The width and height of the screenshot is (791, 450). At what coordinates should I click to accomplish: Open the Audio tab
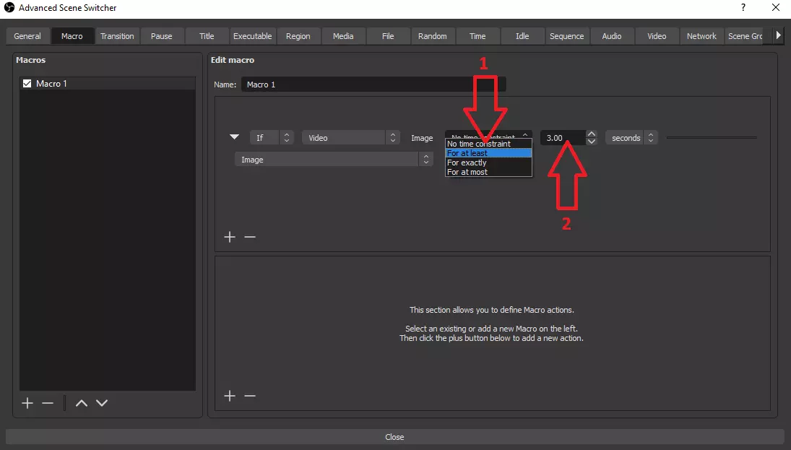(612, 36)
